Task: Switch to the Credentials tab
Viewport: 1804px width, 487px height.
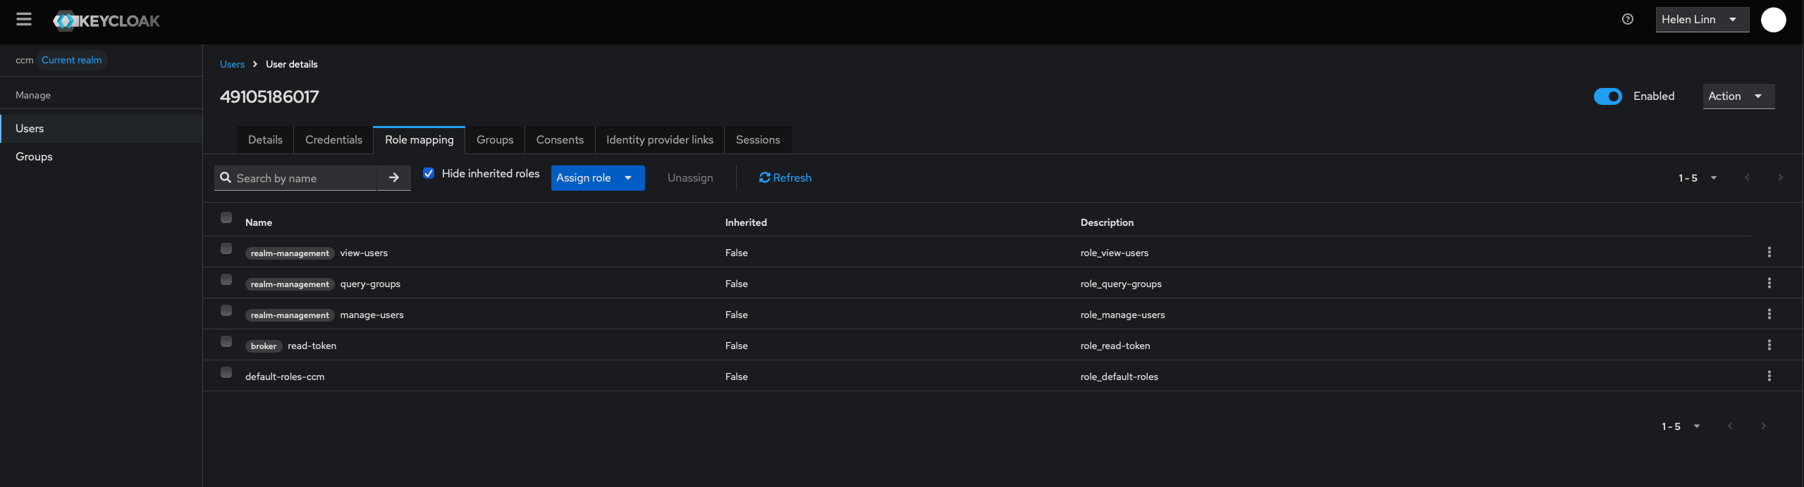Action: [333, 140]
